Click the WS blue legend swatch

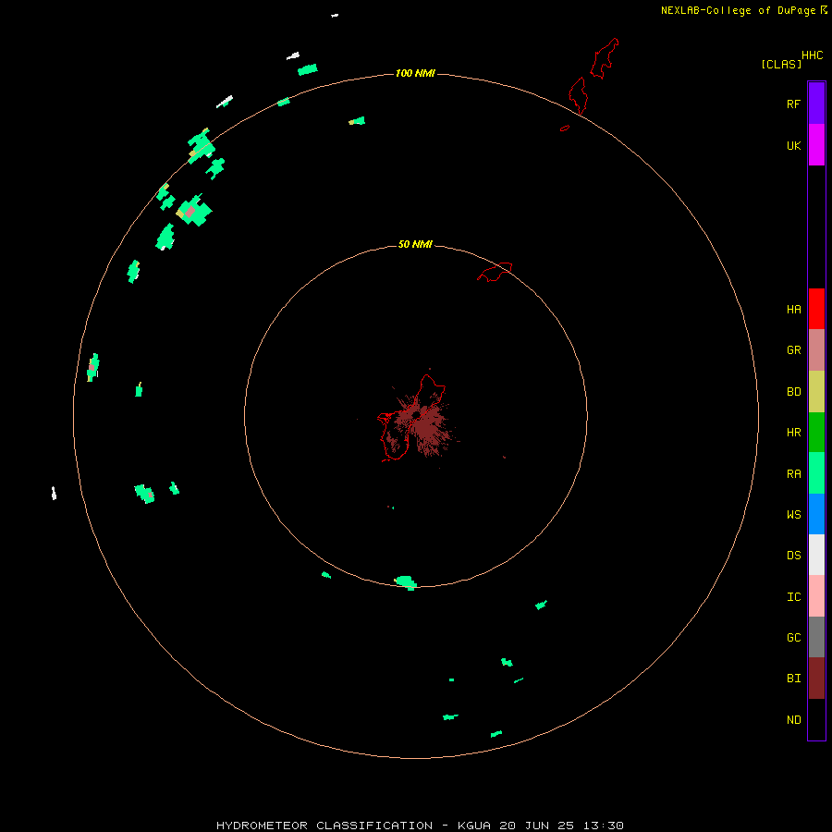tap(816, 514)
